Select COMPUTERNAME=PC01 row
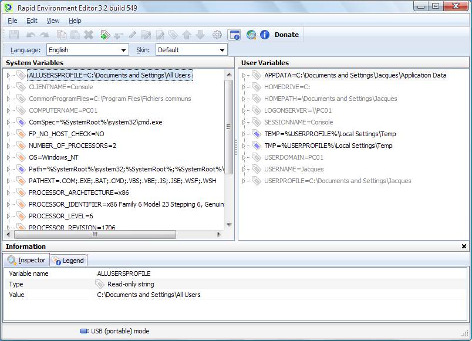 (x=63, y=110)
